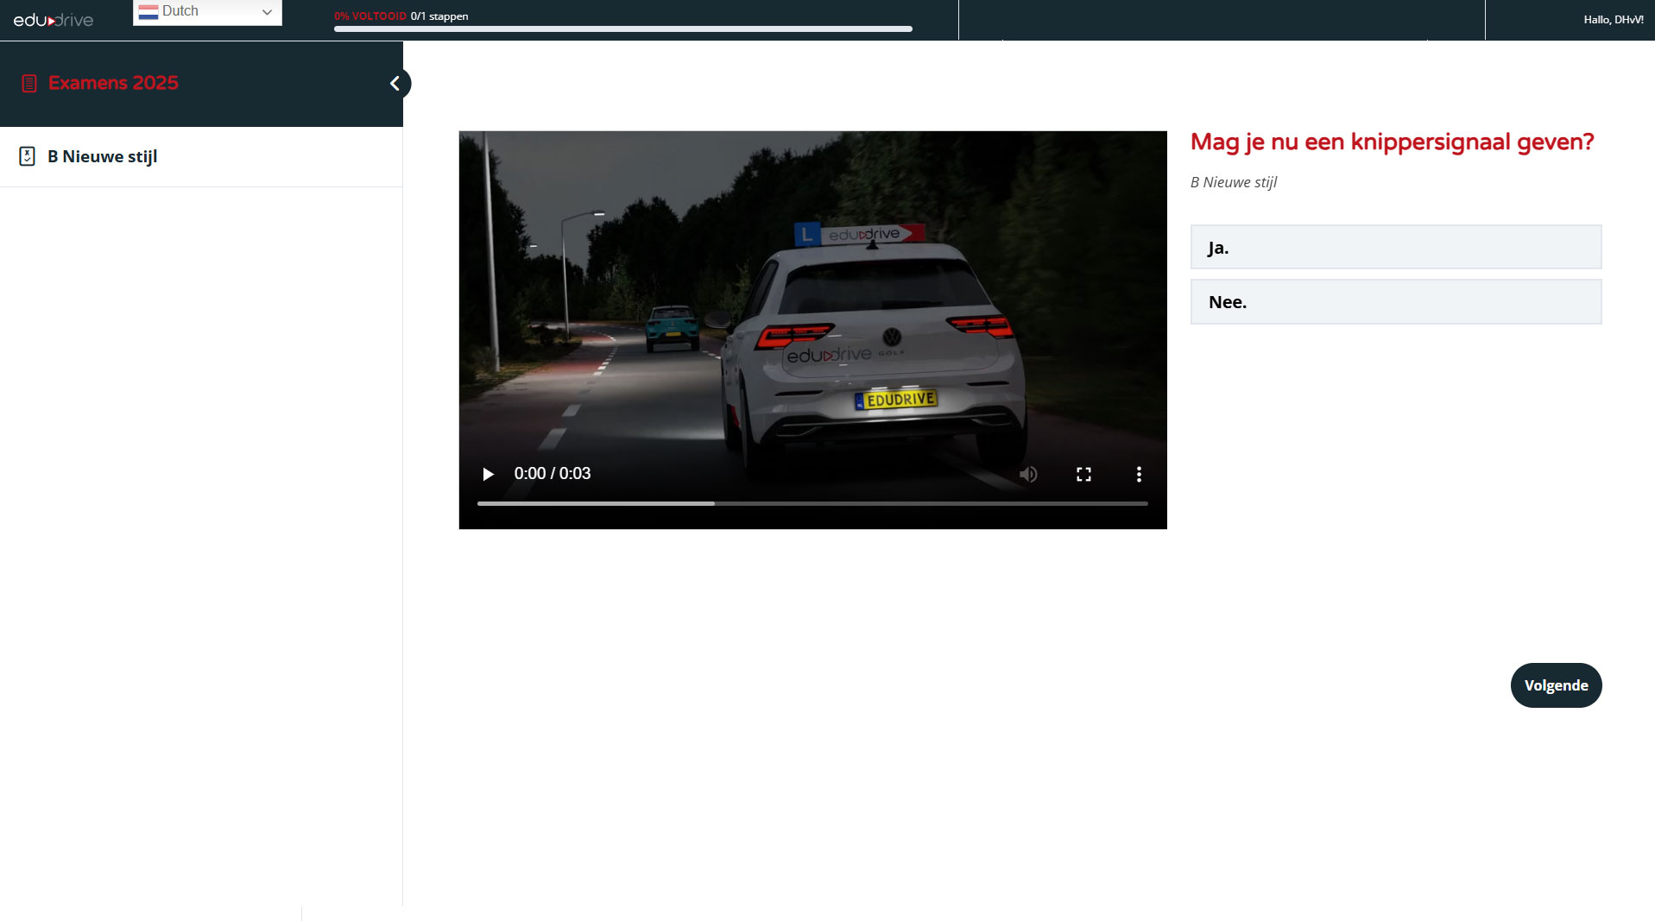This screenshot has height=921, width=1655.
Task: Choose the answer 'Nee.'
Action: [x=1395, y=301]
